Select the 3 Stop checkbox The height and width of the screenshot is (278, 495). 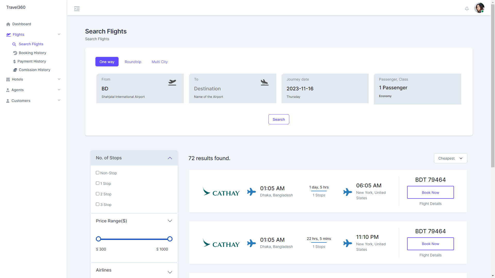97,204
